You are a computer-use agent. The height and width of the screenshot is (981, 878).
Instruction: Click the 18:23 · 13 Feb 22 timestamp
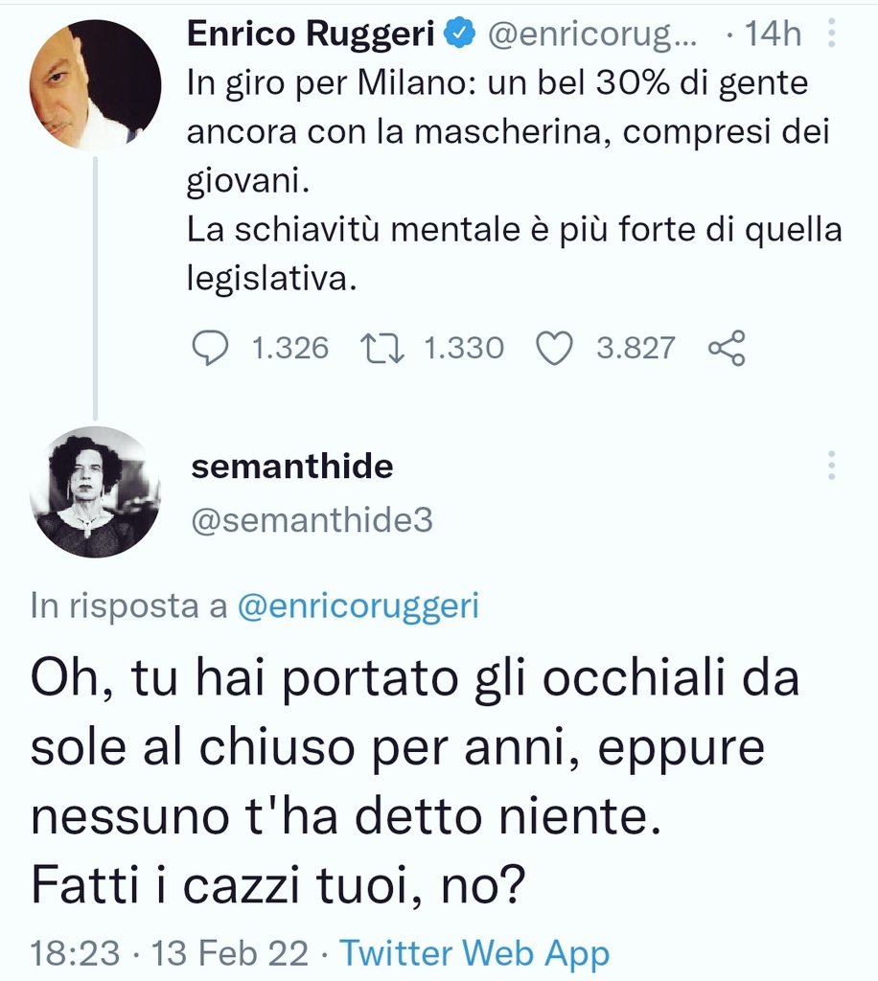tap(170, 953)
